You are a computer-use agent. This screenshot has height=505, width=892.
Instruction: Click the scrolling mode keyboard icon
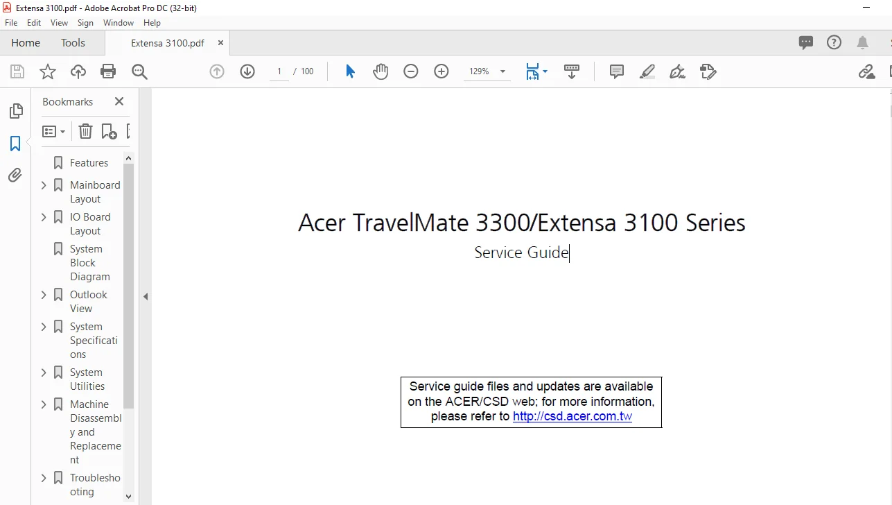tap(572, 71)
